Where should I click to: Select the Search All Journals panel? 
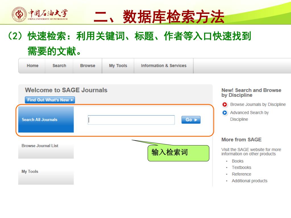point(46,120)
